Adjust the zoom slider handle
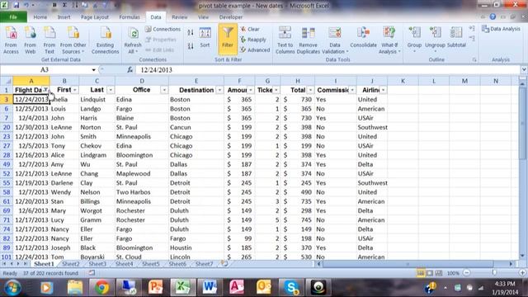 click(x=494, y=273)
